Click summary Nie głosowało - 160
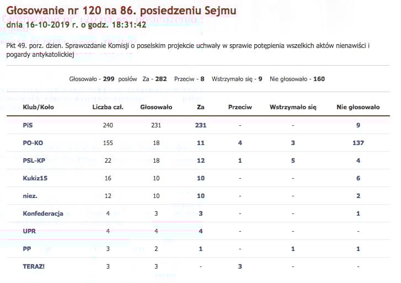Screen dimensions: 401x283 297,79
